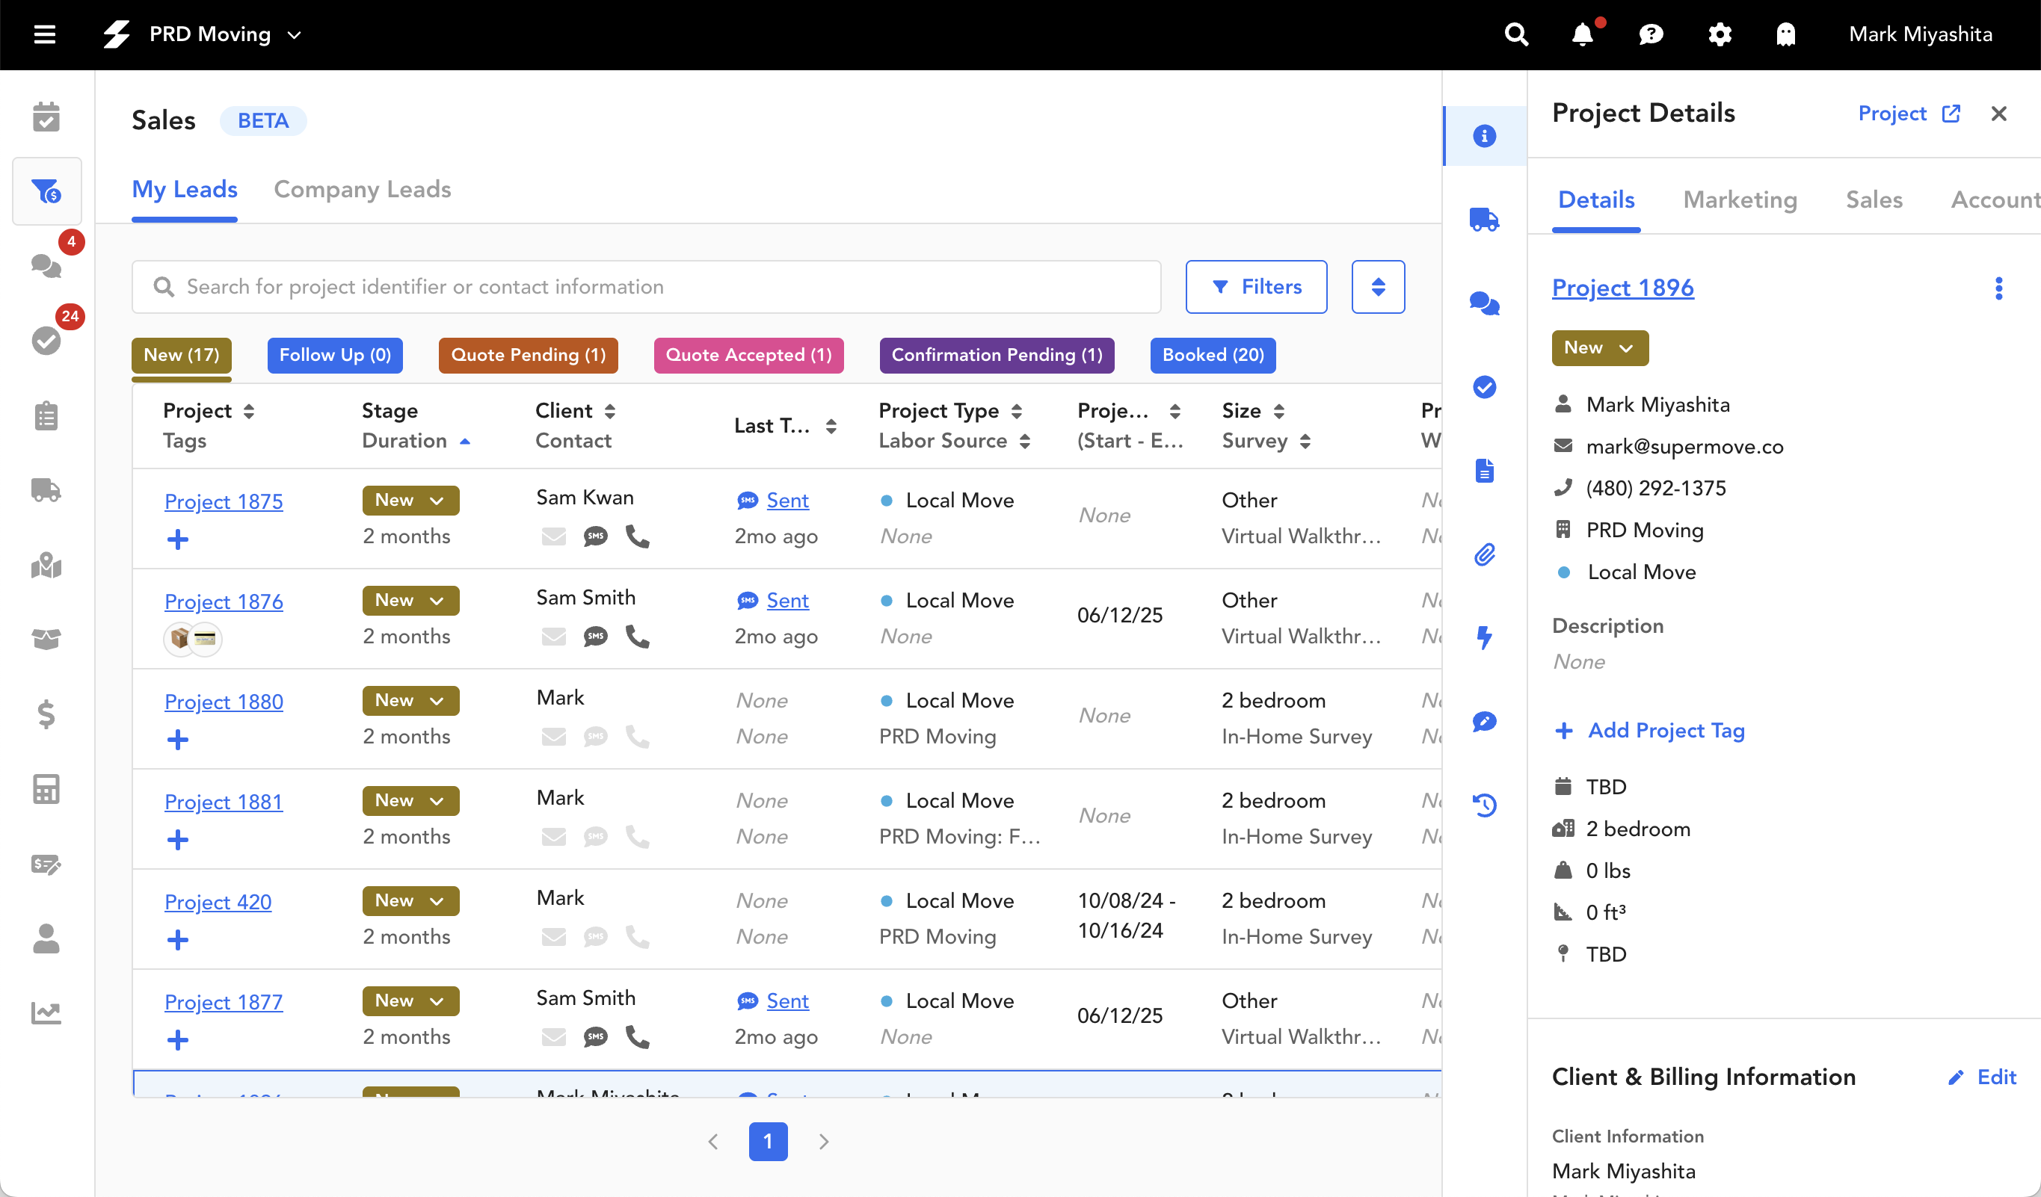The height and width of the screenshot is (1197, 2041).
Task: Toggle sort on Size column
Action: coord(1279,411)
